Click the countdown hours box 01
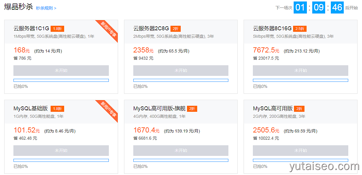 pyautogui.click(x=300, y=7)
